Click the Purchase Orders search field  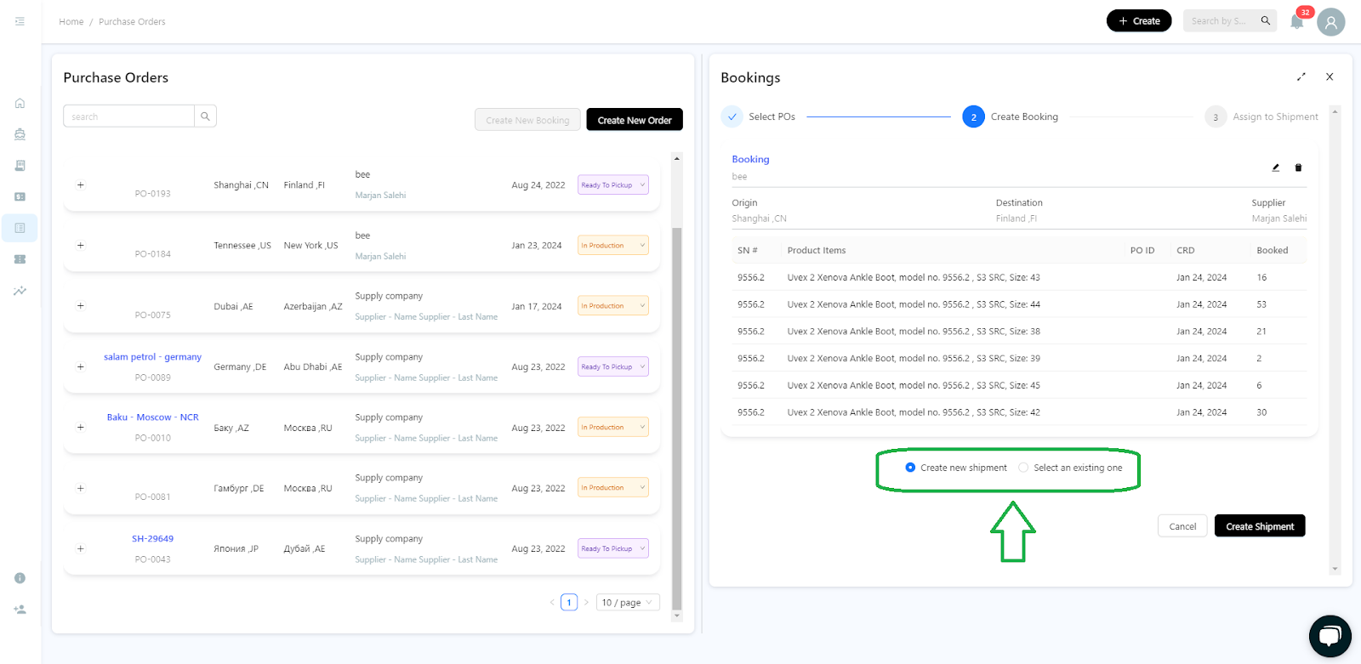(128, 116)
